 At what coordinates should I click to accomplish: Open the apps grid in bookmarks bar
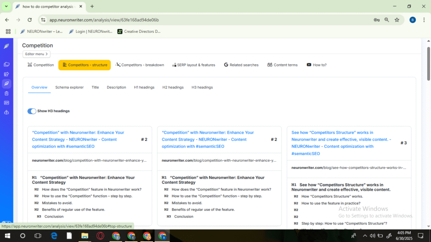tap(8, 32)
